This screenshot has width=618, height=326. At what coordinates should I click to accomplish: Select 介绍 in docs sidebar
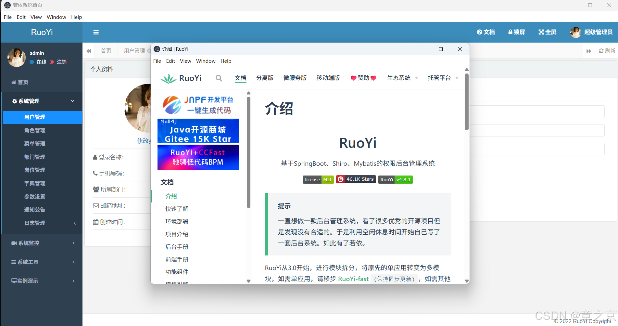(171, 196)
